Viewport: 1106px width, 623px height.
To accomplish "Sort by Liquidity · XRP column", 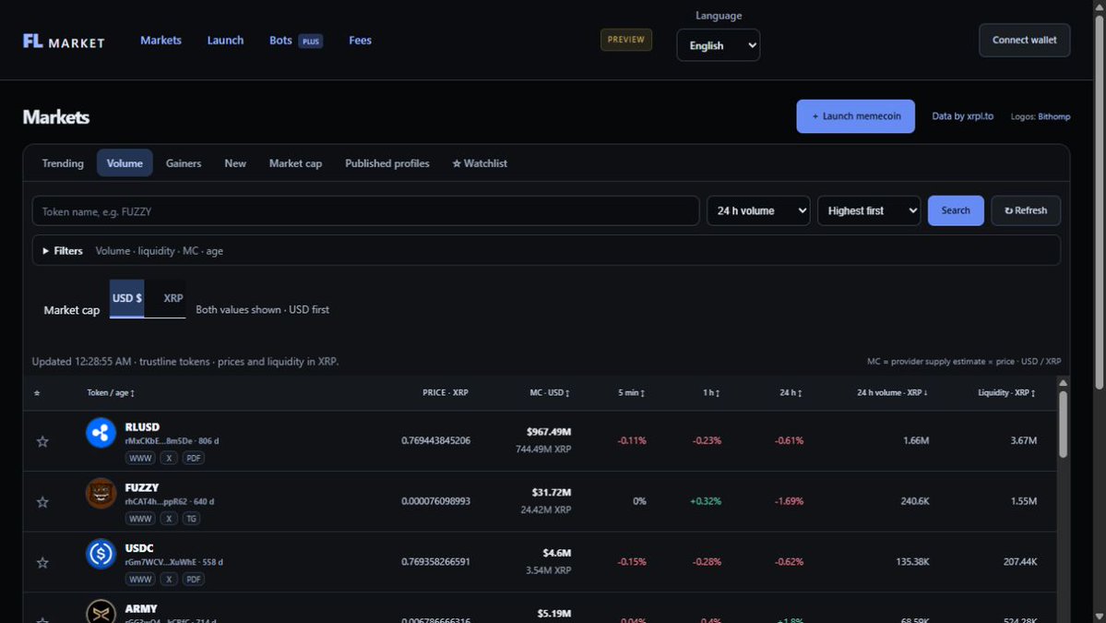I will click(x=1006, y=393).
